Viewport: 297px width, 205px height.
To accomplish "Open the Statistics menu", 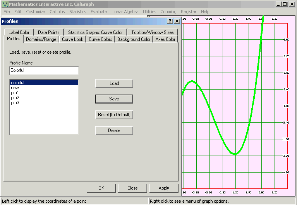I will point(78,12).
